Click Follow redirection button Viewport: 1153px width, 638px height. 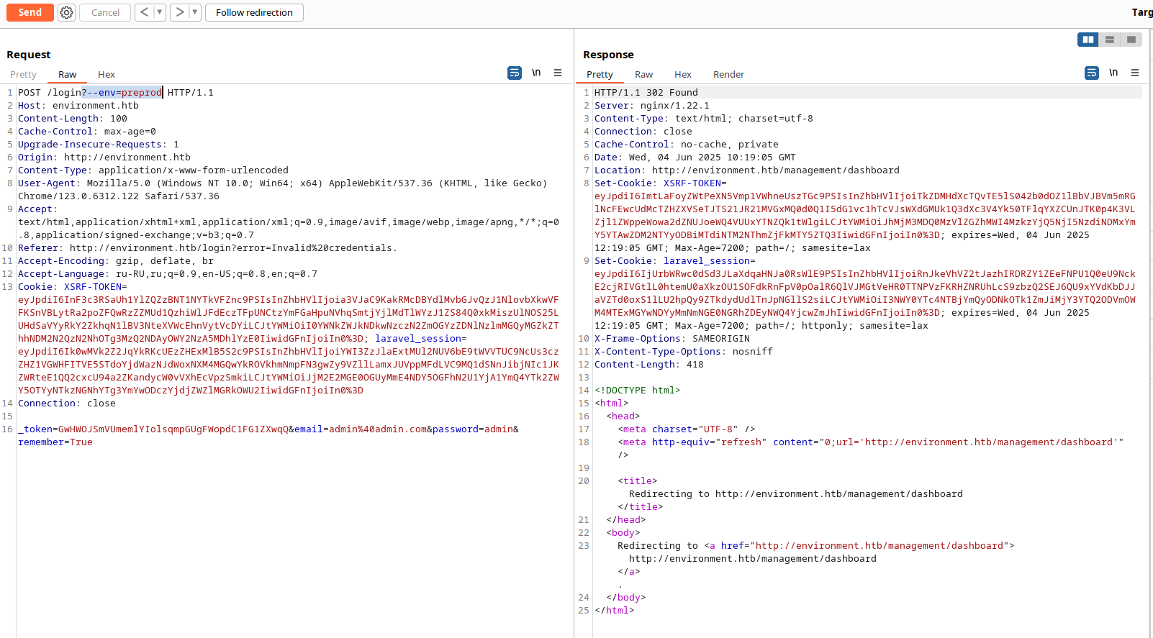[254, 12]
